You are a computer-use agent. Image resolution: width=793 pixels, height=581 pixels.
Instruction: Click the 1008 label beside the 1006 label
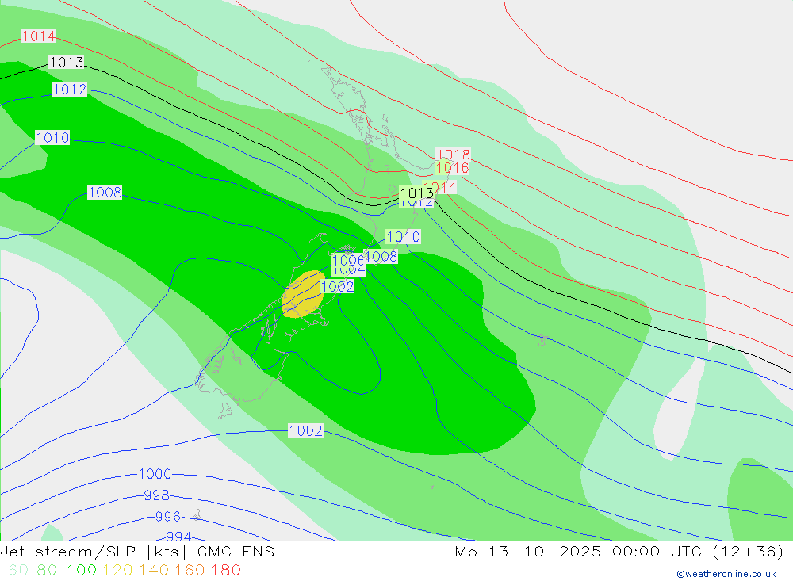(381, 256)
